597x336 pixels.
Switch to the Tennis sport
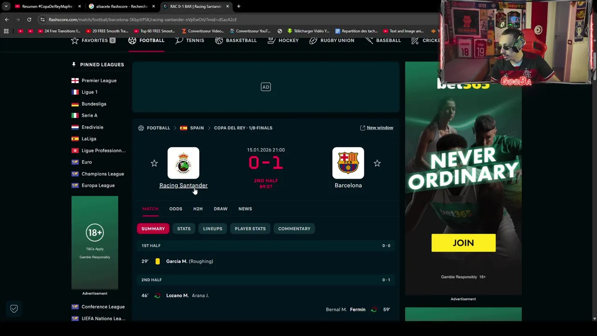click(x=190, y=41)
